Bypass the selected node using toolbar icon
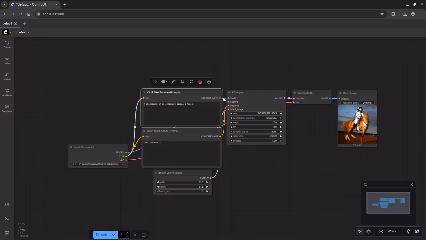Viewport: 426px width, 240px height. click(173, 82)
